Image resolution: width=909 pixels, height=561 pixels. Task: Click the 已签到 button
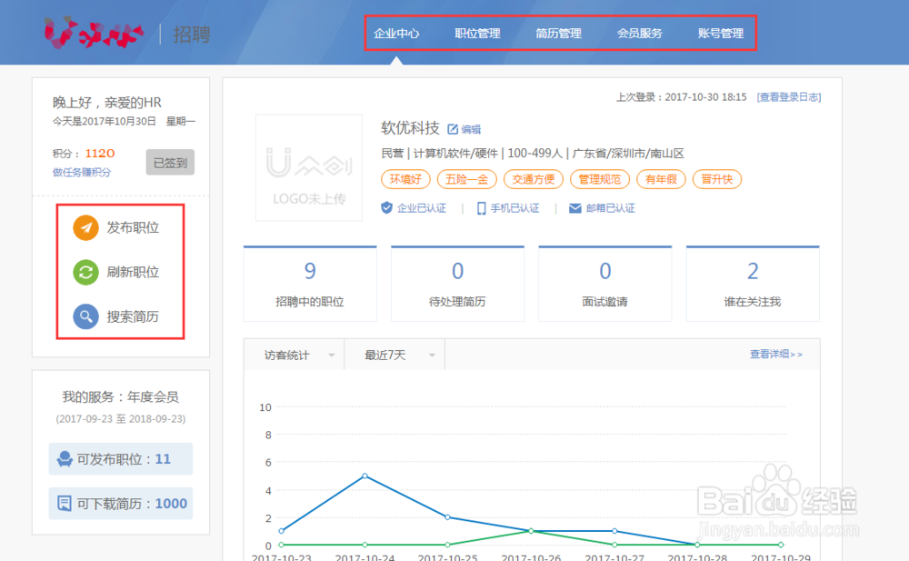tap(170, 163)
